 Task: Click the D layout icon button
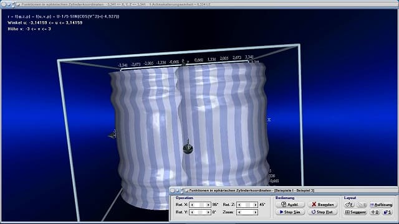(375, 212)
